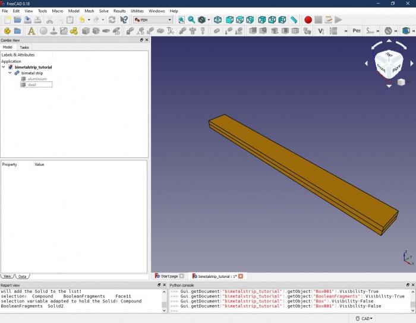Select aluminium in the model tree
The height and width of the screenshot is (323, 416).
[37, 79]
